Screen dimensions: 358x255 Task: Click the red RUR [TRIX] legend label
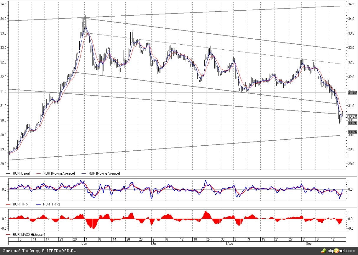21,204
